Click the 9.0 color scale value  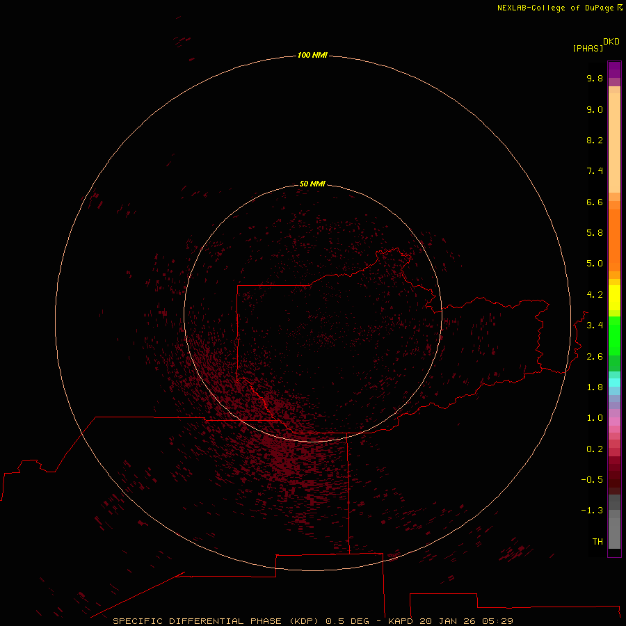coord(595,109)
